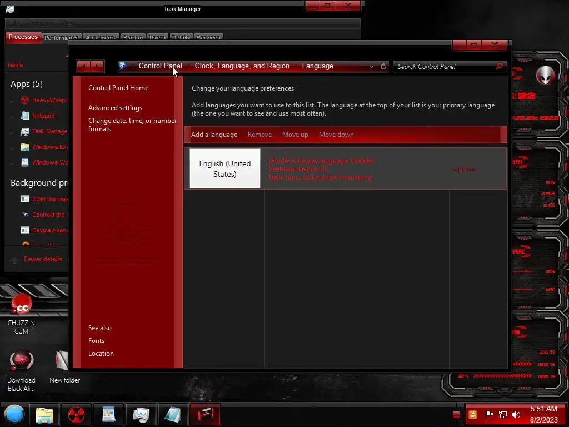
Task: Switch to Services tab in Task Manager
Action: click(x=208, y=37)
